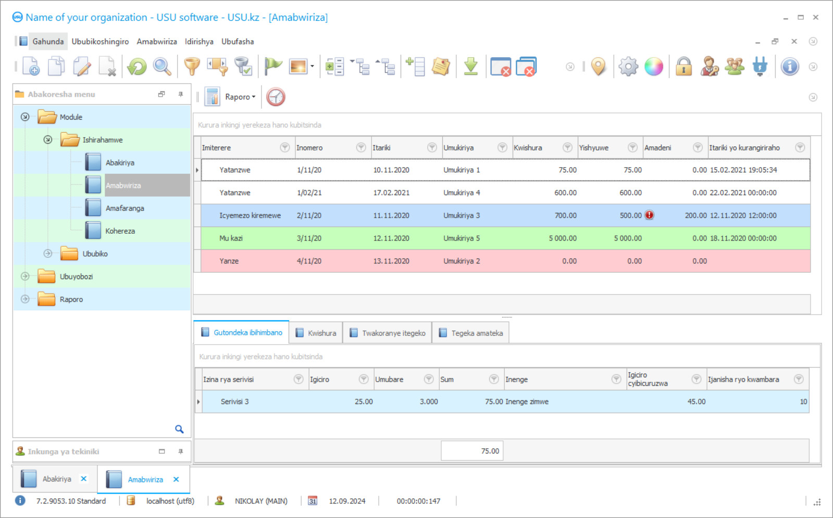
Task: Open the settings gear icon
Action: point(628,67)
